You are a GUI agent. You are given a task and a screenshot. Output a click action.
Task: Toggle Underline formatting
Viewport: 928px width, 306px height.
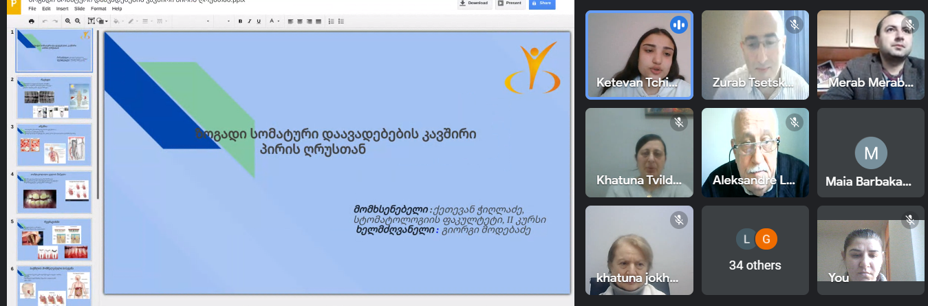coord(259,21)
